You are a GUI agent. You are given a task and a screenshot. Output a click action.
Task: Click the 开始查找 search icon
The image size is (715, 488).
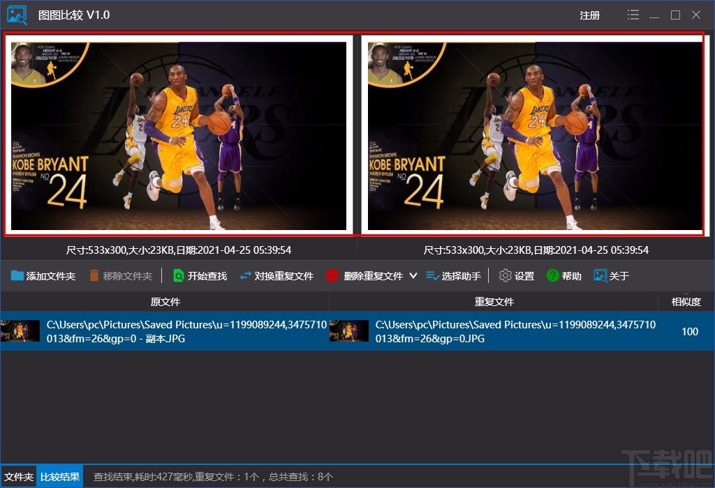coord(179,276)
